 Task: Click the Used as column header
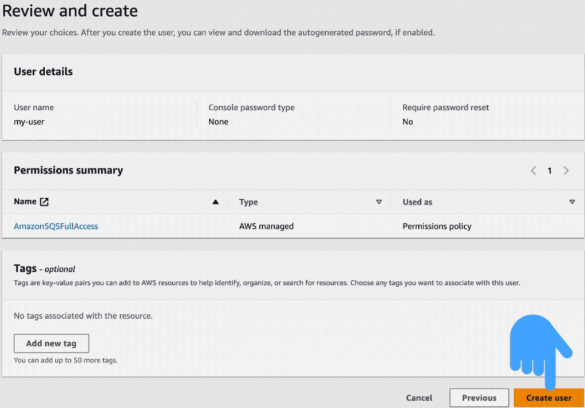[417, 202]
